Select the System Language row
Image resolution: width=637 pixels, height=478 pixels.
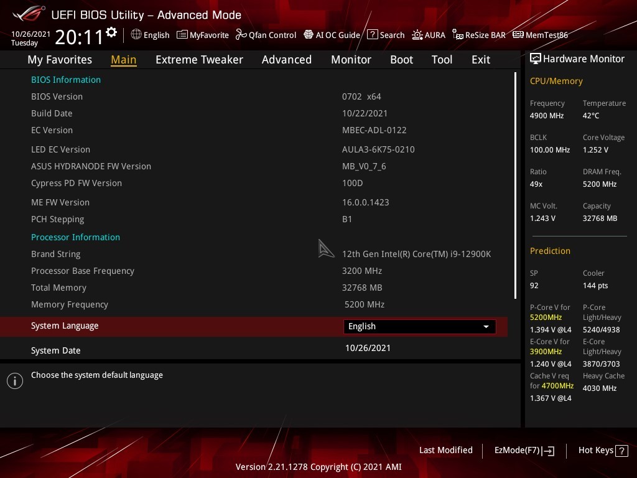tap(254, 326)
